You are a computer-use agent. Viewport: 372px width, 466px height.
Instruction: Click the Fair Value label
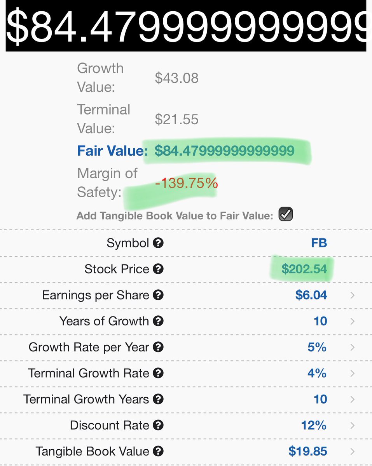(x=112, y=151)
